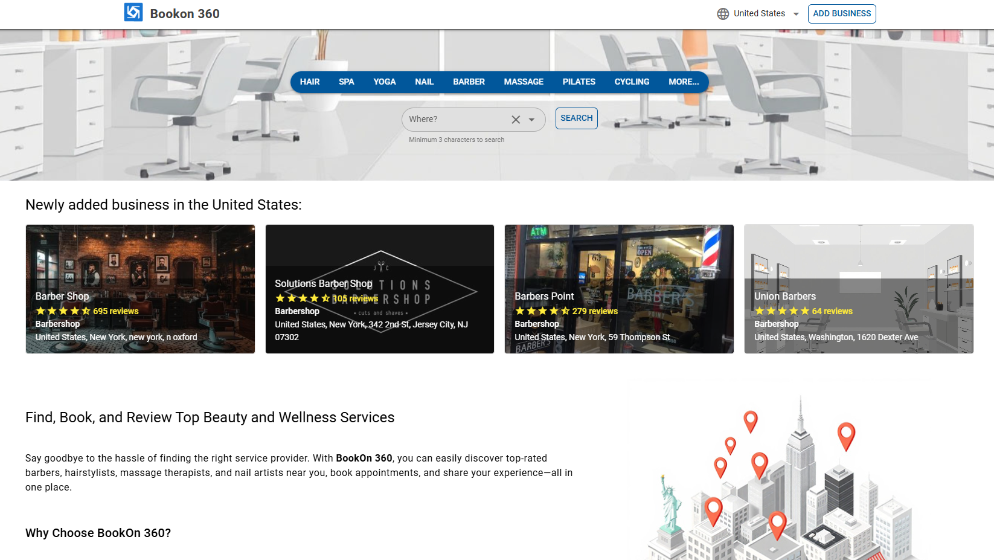Click the Bookon 360 logo icon
The image size is (994, 560).
(133, 13)
